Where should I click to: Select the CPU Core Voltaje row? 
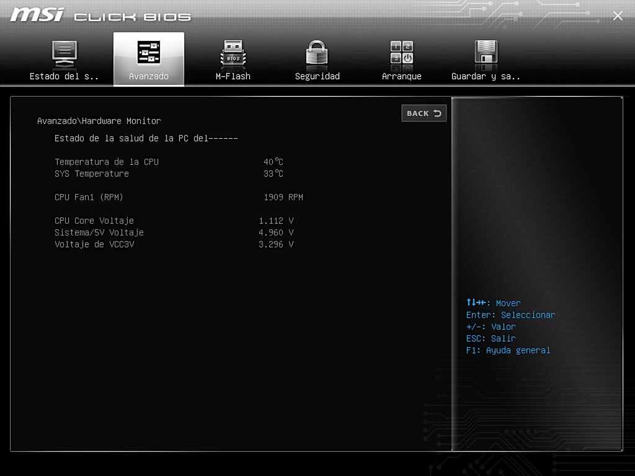tap(174, 221)
